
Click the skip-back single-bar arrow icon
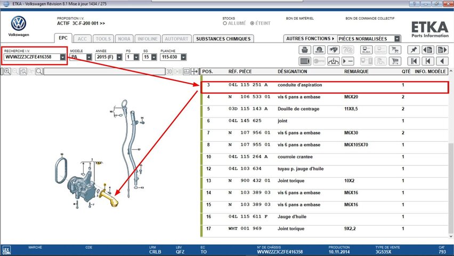pyautogui.click(x=428, y=61)
